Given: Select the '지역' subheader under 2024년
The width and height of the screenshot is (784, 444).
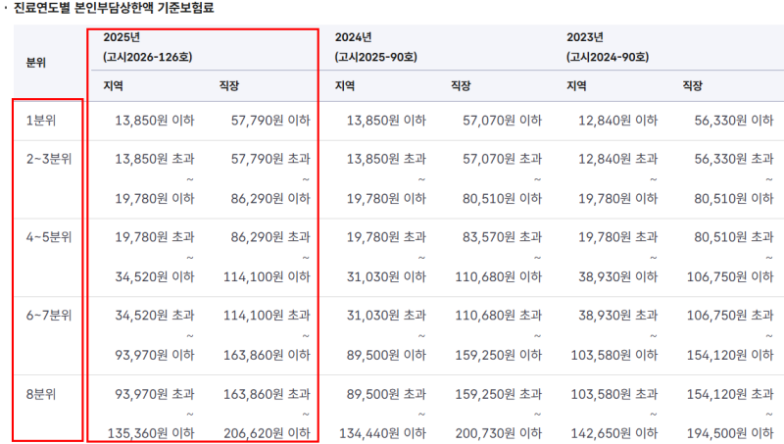Looking at the screenshot, I should (345, 86).
